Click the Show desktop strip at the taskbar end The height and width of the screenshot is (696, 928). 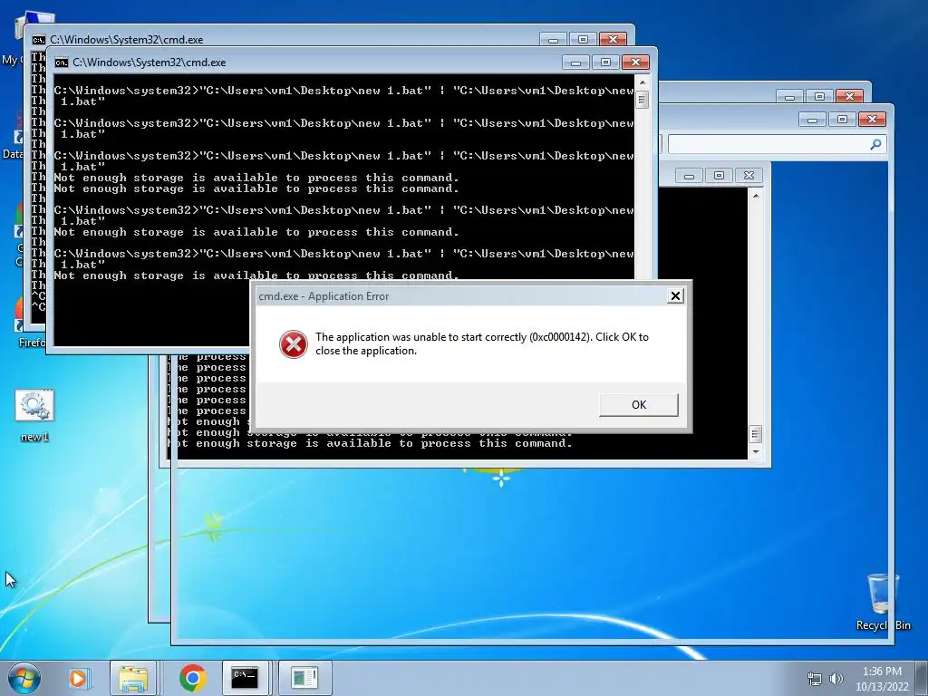click(922, 678)
